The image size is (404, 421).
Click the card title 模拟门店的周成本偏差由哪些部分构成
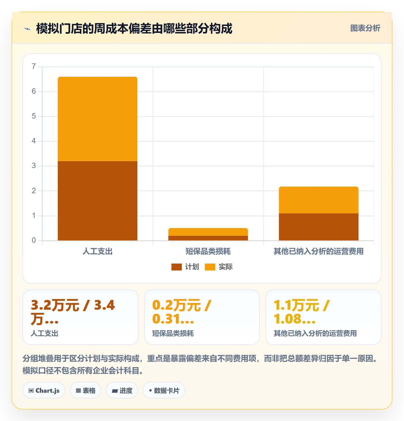[x=134, y=29]
